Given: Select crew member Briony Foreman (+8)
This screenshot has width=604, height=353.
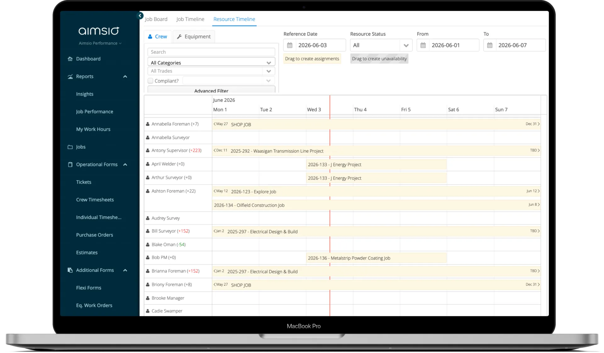Looking at the screenshot, I should coord(171,285).
